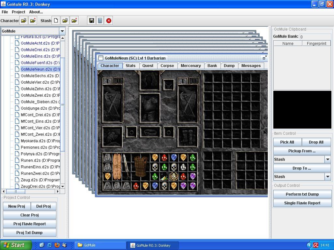Image resolution: width=334 pixels, height=250 pixels.
Task: Open the File menu
Action: [x=5, y=12]
